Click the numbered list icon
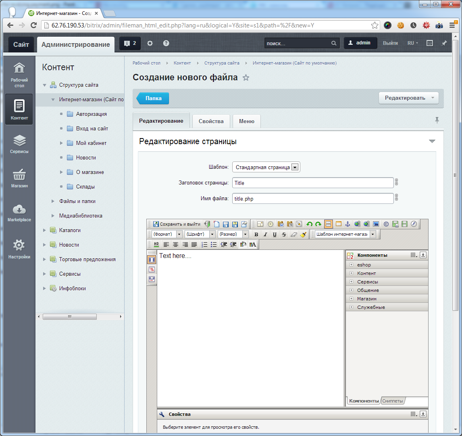This screenshot has width=462, height=436. 204,244
